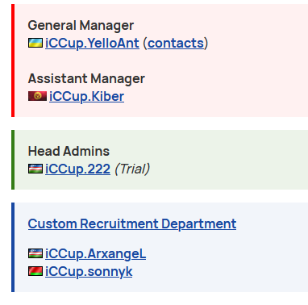This screenshot has width=308, height=305.
Task: Click the Head Admins heading
Action: pos(69,151)
